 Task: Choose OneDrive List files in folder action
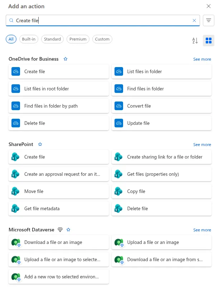(161, 71)
